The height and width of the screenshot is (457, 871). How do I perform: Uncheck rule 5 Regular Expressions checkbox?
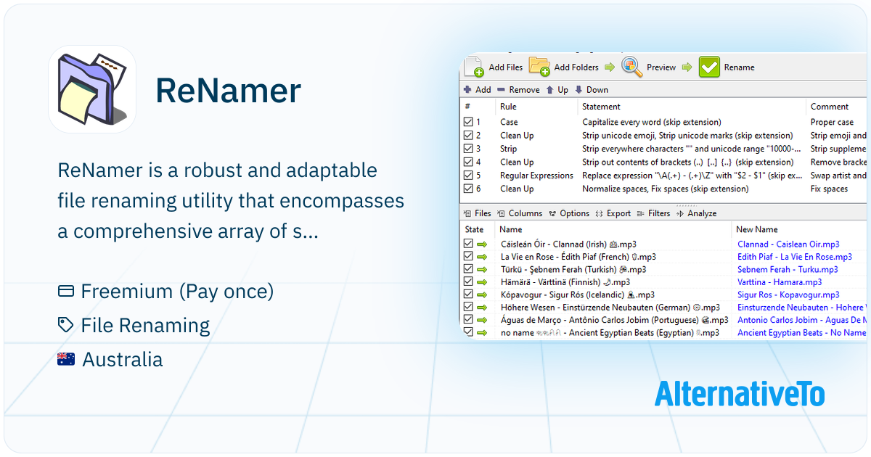pyautogui.click(x=468, y=176)
